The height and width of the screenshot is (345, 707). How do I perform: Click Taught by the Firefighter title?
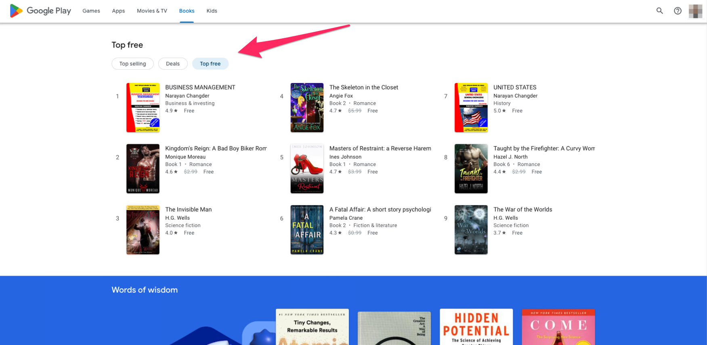[x=544, y=148]
